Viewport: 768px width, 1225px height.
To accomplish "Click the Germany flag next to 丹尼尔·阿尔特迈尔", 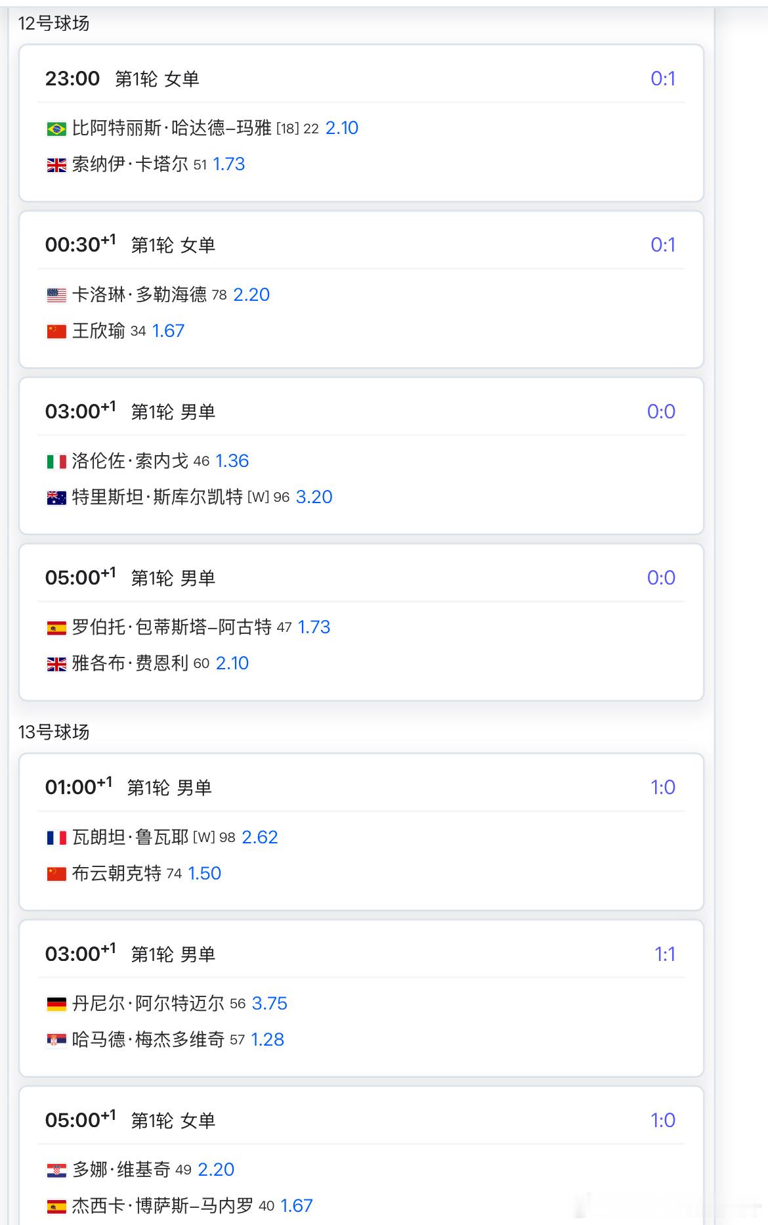I will [56, 1004].
